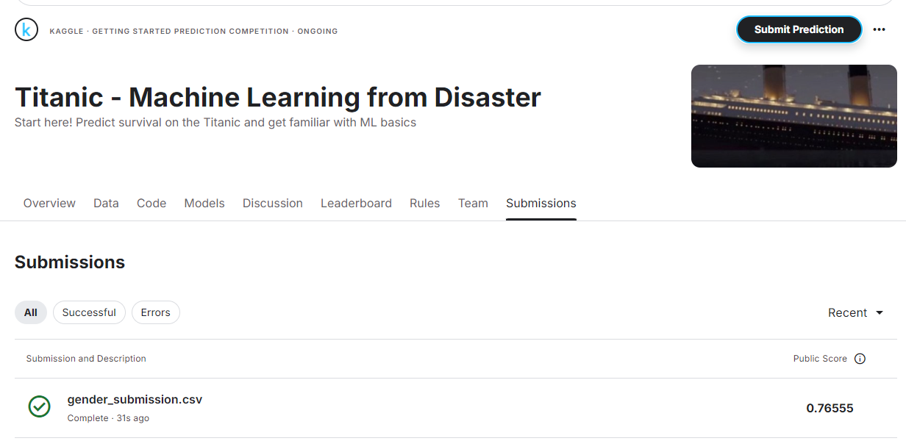The height and width of the screenshot is (441, 906).
Task: Click the Submission and Description column header
Action: pos(86,359)
